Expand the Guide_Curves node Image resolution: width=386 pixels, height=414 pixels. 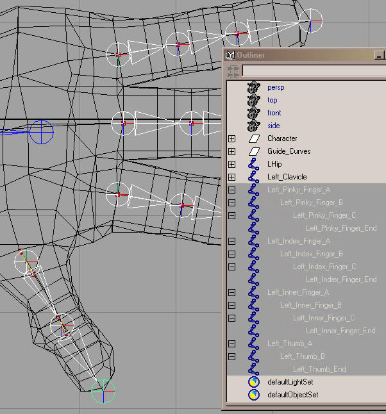[231, 151]
